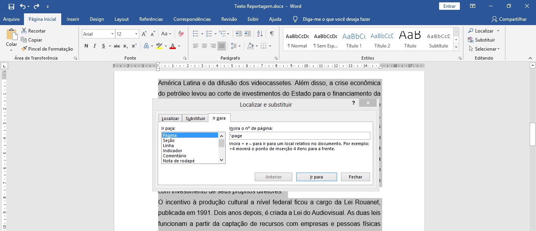Click the increase indent icon
This screenshot has height=231, width=536.
point(248,34)
